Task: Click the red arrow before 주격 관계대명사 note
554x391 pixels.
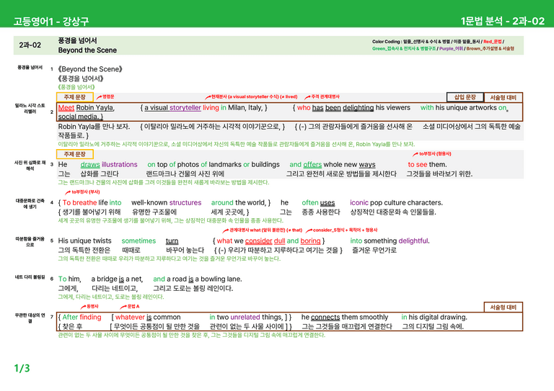Action: pos(307,96)
